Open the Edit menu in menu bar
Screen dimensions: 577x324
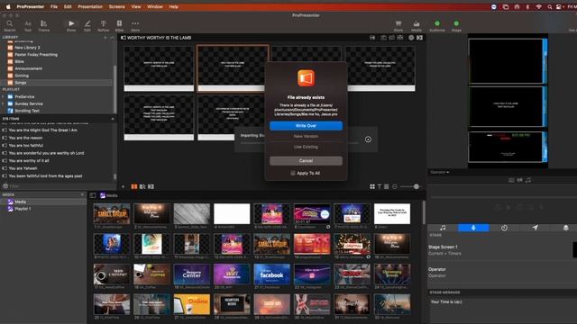pyautogui.click(x=68, y=6)
